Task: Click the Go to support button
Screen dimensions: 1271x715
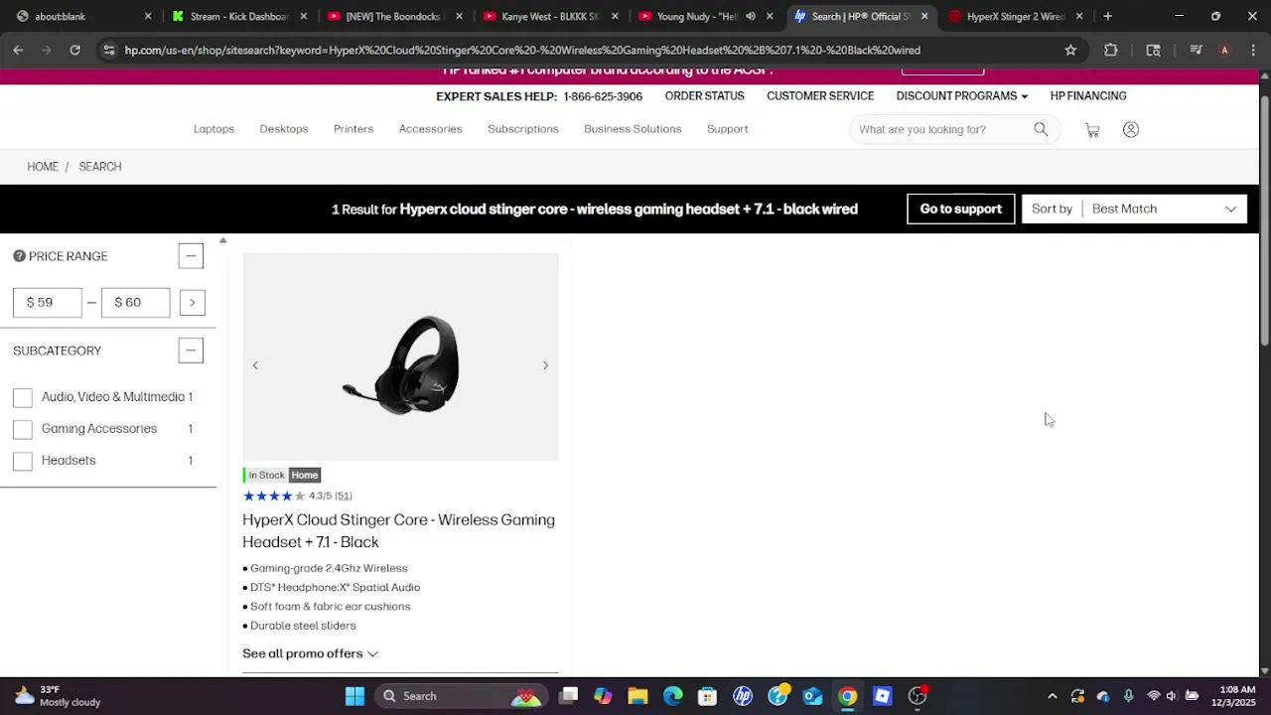Action: coord(960,209)
